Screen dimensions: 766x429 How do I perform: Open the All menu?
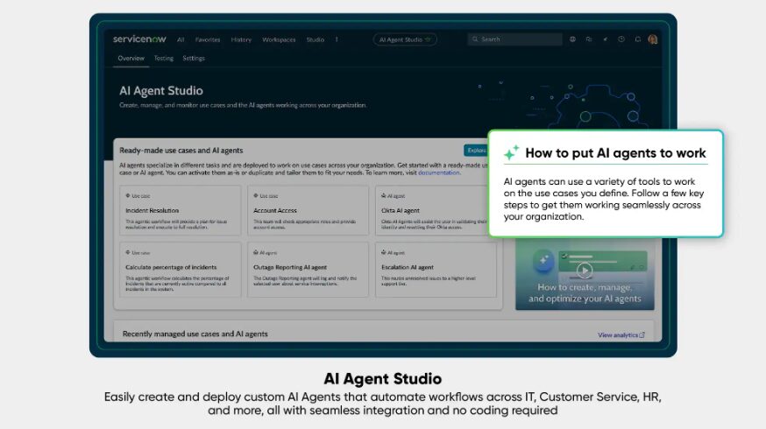pyautogui.click(x=181, y=39)
